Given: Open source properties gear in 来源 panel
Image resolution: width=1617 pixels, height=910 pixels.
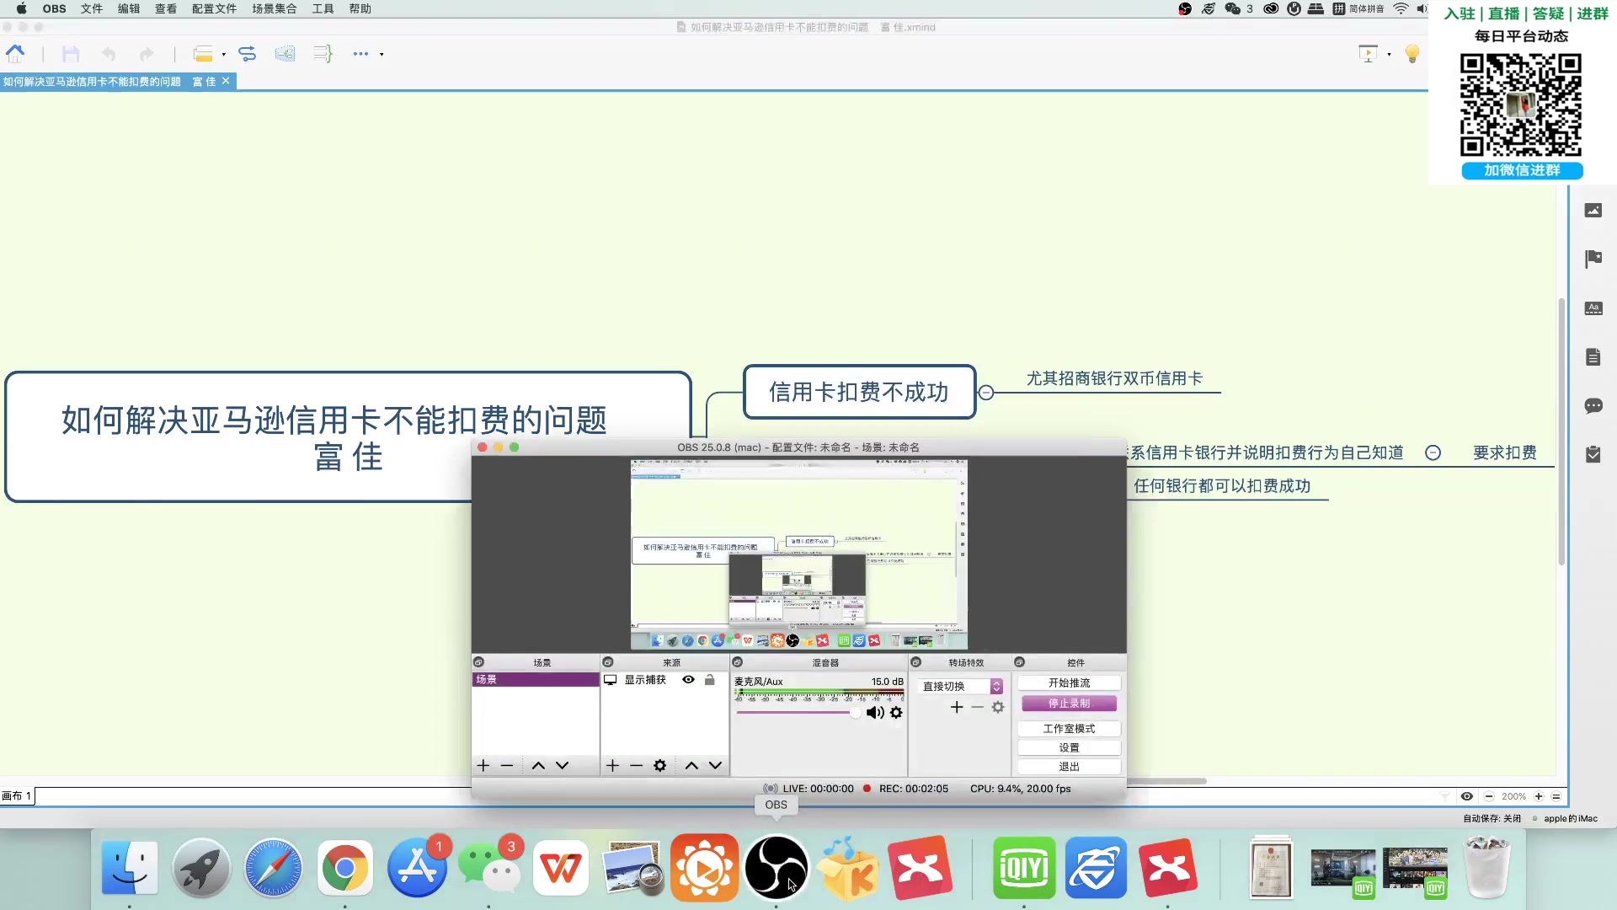Looking at the screenshot, I should click(x=660, y=765).
